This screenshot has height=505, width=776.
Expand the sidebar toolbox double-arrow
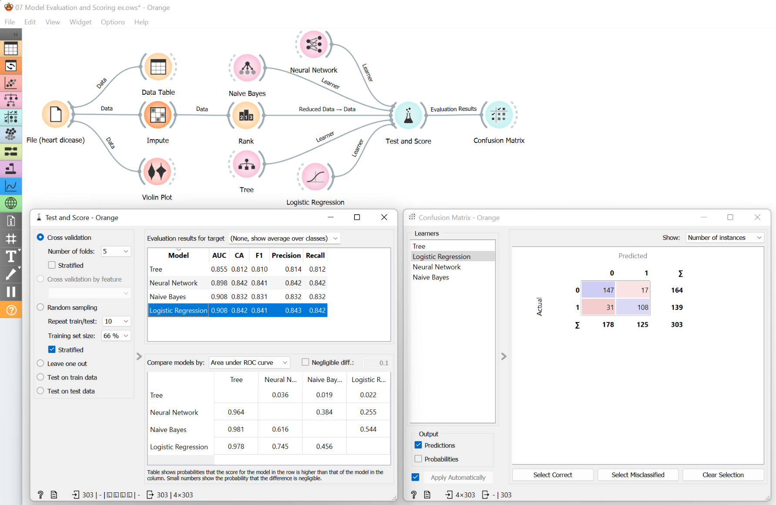[x=15, y=34]
